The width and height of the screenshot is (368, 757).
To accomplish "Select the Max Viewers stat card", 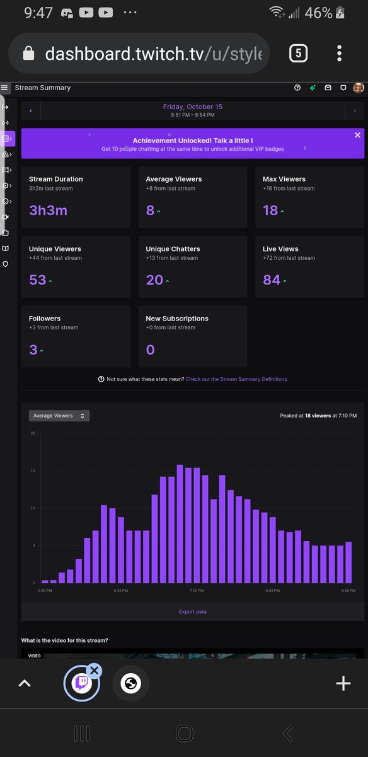I will (x=309, y=197).
